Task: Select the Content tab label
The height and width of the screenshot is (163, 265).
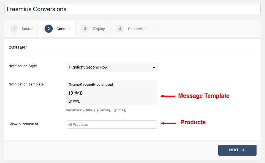Action: [x=63, y=29]
